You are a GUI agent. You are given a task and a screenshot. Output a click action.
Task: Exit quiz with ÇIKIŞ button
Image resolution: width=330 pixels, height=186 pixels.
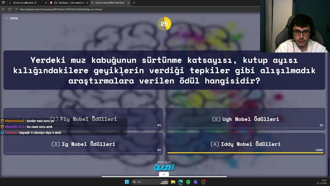tap(12, 18)
